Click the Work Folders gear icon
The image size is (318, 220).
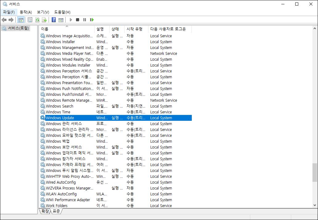click(42, 206)
